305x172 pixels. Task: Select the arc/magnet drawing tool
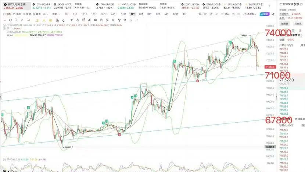coord(11,20)
